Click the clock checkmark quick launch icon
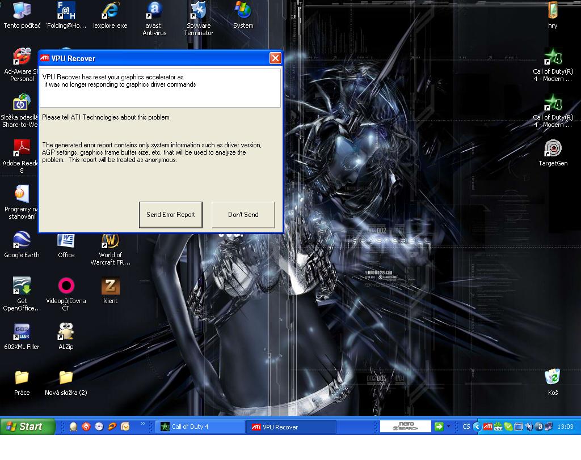Screen dimensions: 581x460 click(x=125, y=427)
